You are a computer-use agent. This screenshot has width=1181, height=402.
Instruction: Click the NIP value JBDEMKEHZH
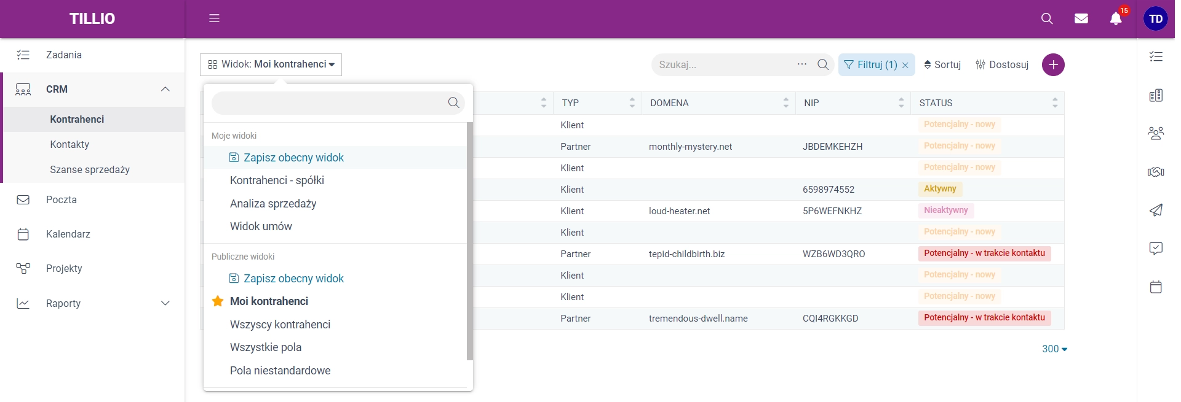832,147
